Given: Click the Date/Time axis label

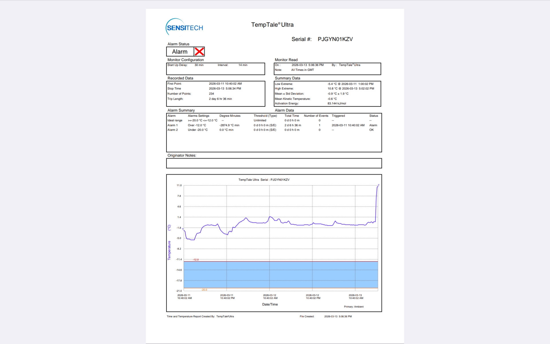Looking at the screenshot, I should [x=270, y=304].
